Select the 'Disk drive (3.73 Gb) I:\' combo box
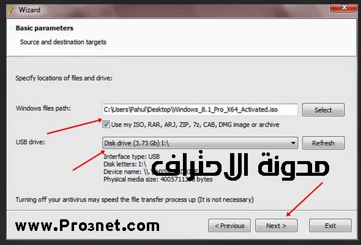 click(x=200, y=143)
